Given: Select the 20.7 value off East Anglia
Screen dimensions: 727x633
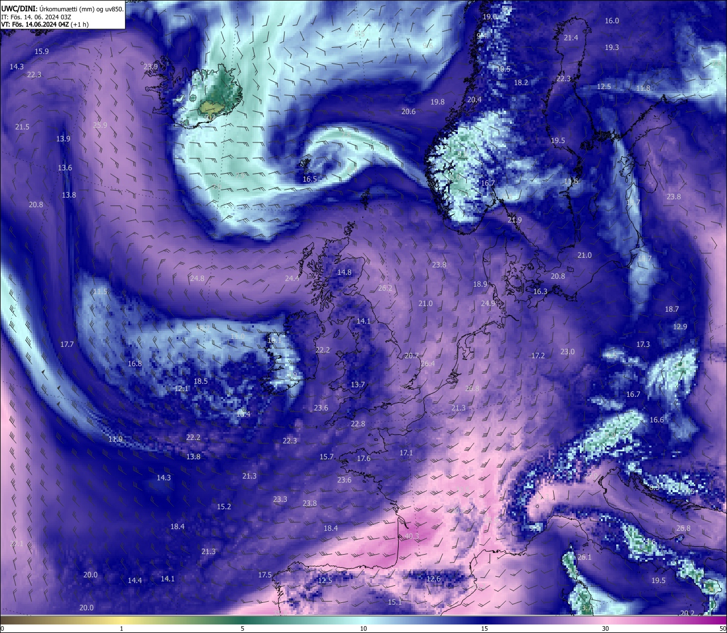Looking at the screenshot, I should point(411,355).
